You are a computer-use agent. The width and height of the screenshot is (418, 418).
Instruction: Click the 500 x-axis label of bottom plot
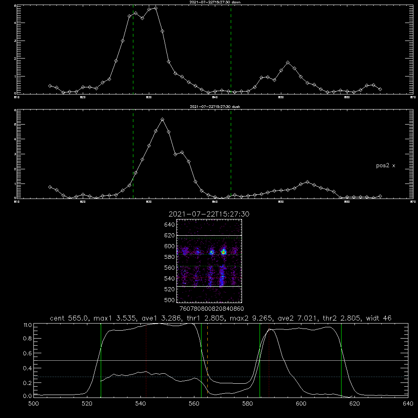click(33, 404)
